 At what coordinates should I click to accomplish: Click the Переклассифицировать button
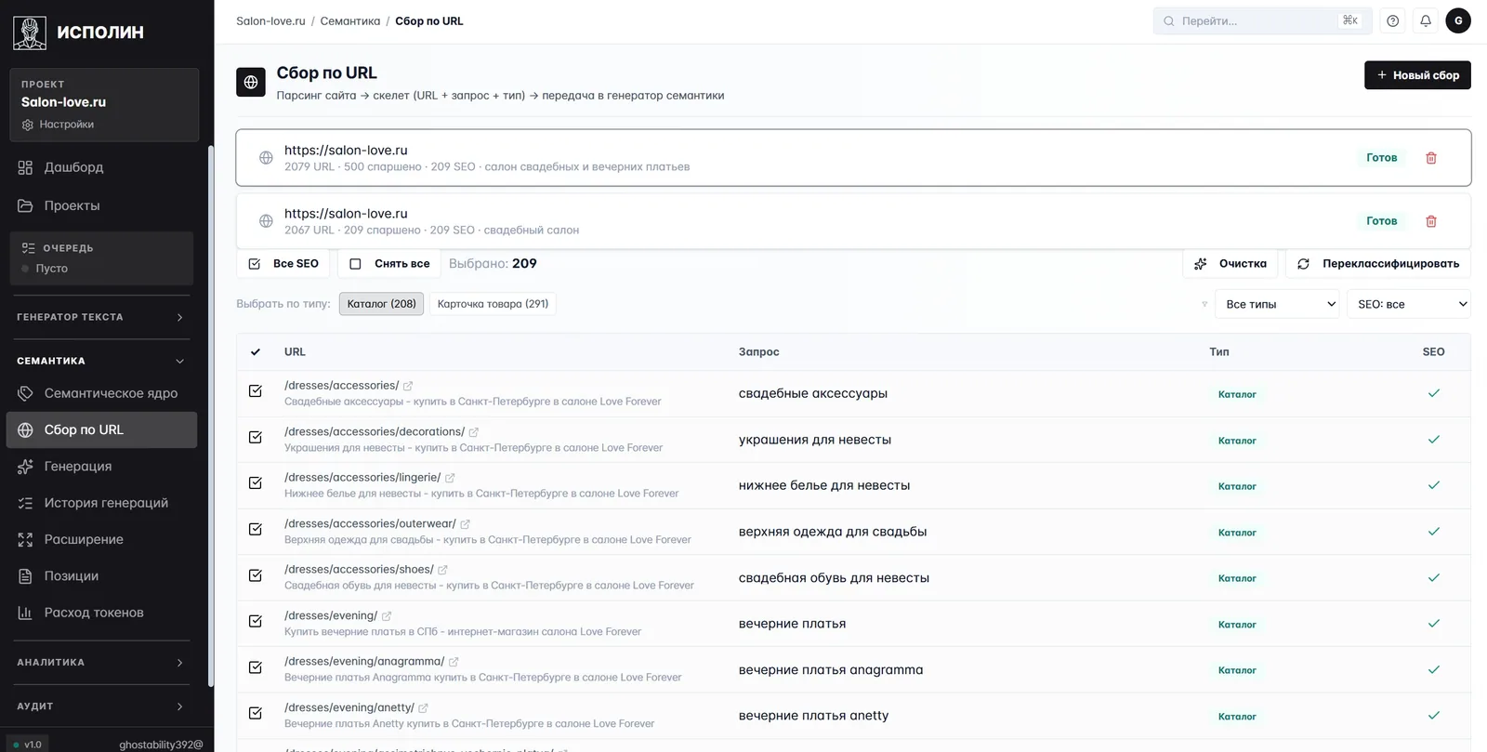click(1378, 264)
